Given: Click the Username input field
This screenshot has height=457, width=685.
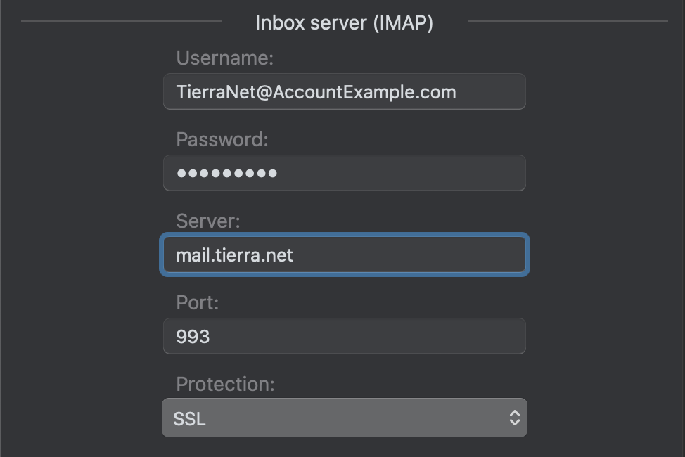Looking at the screenshot, I should [344, 91].
